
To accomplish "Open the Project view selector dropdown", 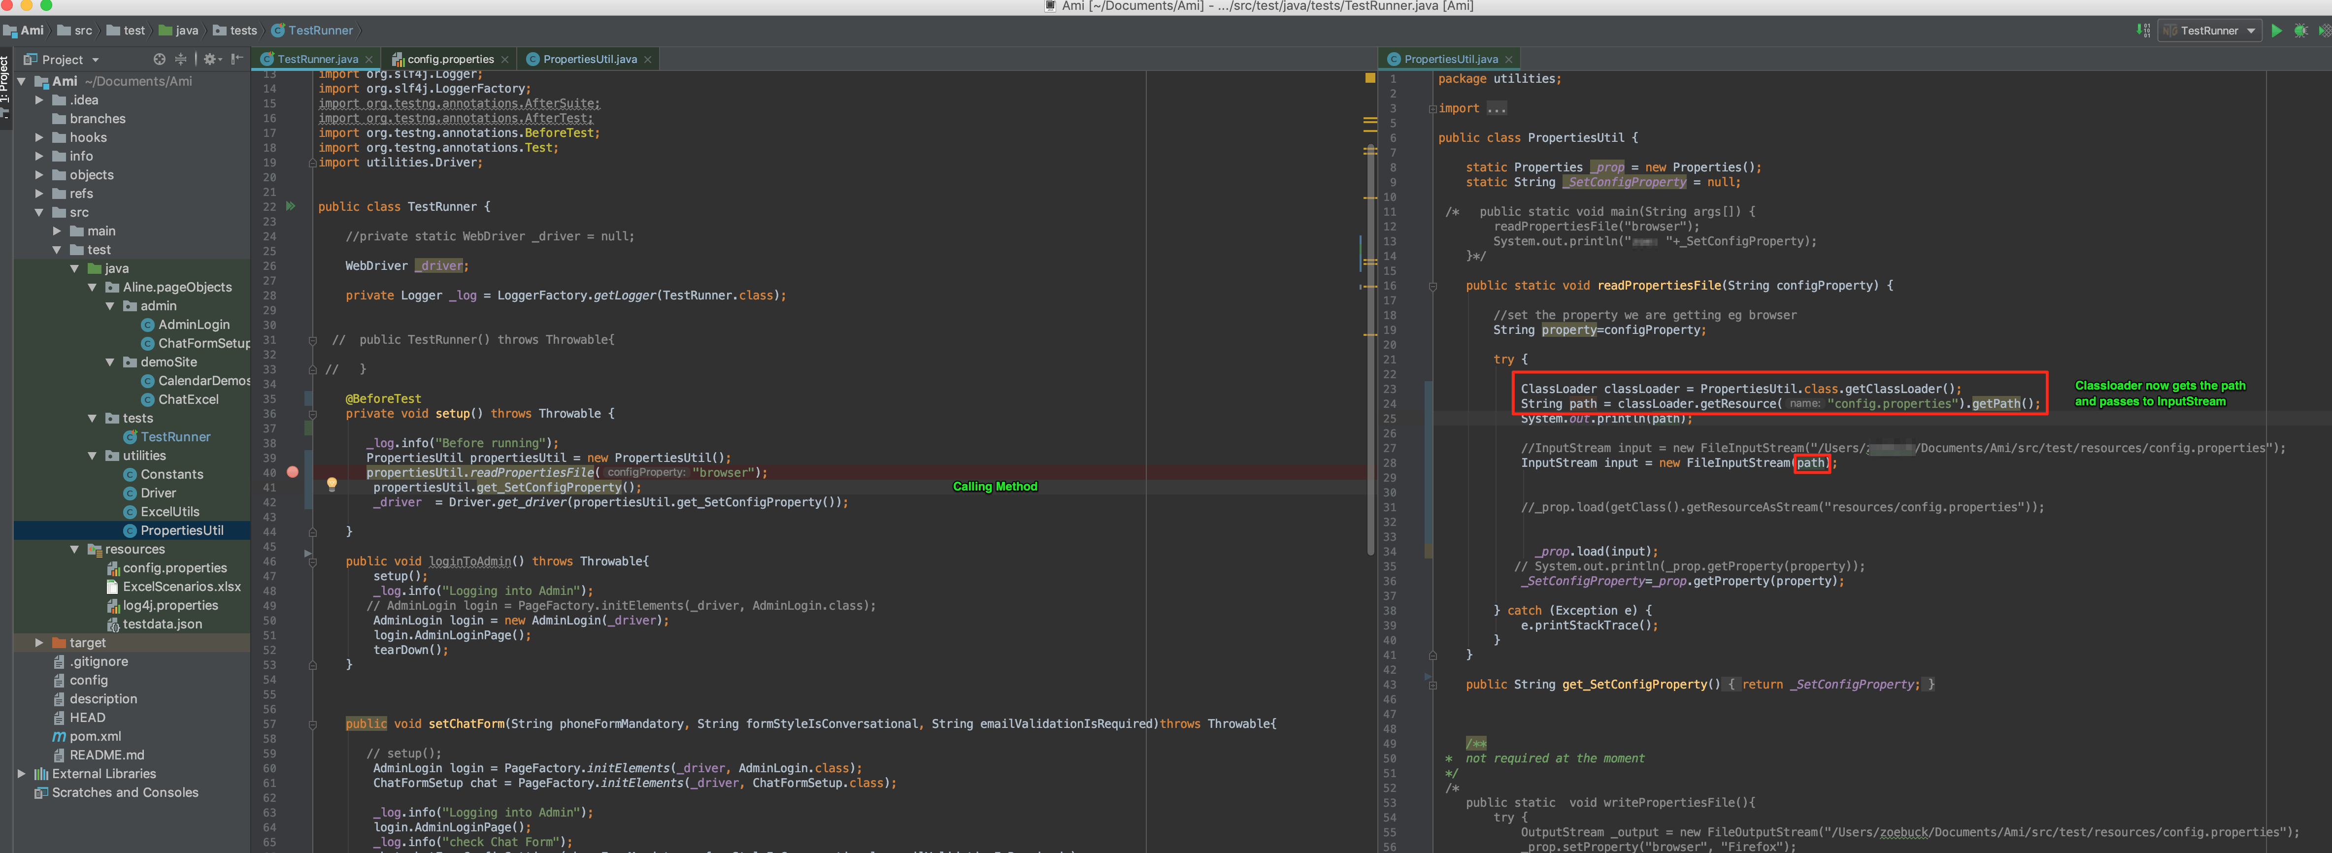I will (95, 61).
